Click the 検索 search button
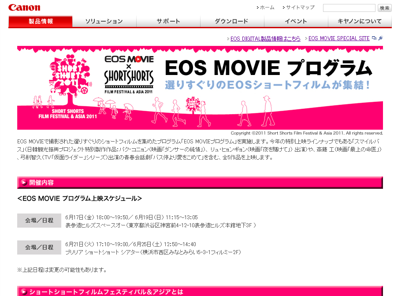Image resolution: width=394 pixels, height=296 pixels. (x=384, y=8)
